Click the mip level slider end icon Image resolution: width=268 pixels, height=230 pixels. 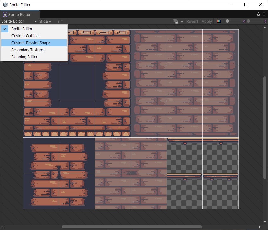(265, 21)
